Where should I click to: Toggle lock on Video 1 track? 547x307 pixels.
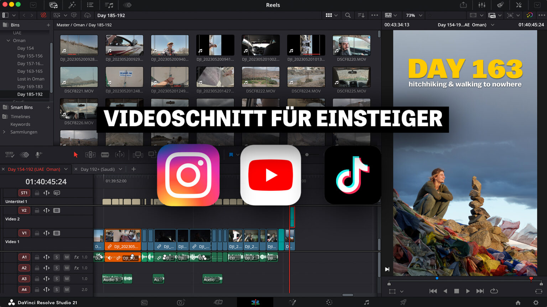37,233
